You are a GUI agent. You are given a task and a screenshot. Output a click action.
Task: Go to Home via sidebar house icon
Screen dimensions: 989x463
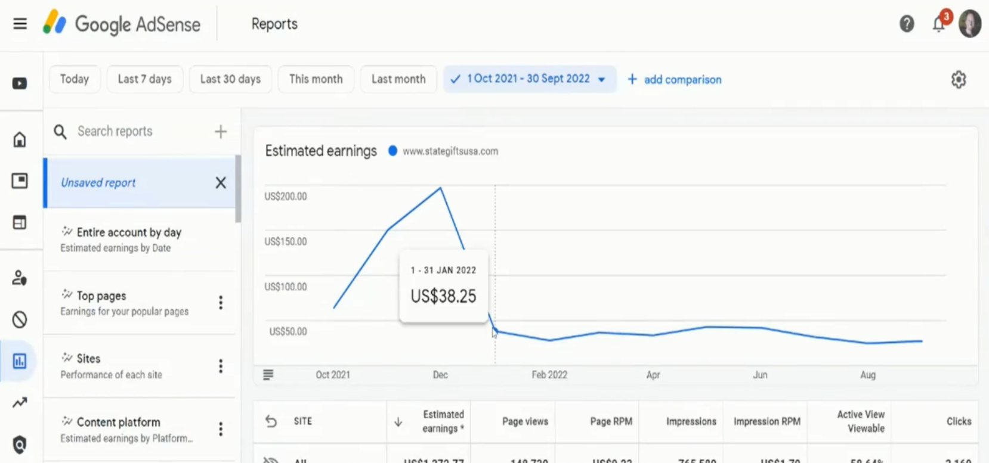pos(20,139)
